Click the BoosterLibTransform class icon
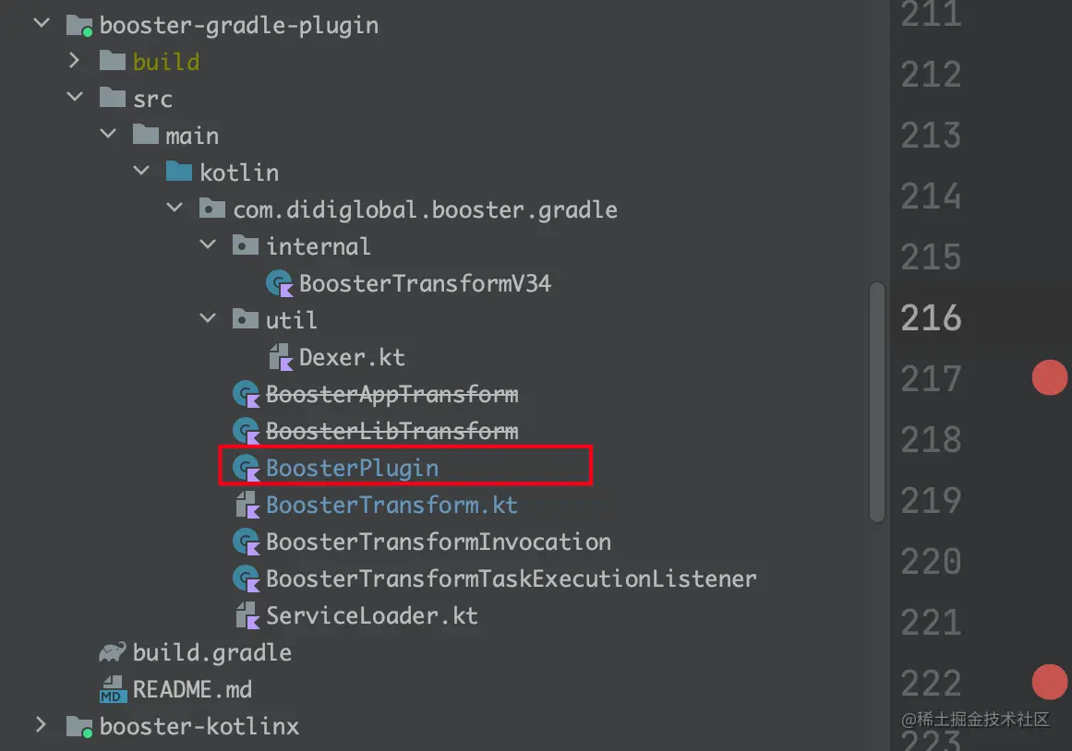Image resolution: width=1072 pixels, height=751 pixels. point(247,431)
